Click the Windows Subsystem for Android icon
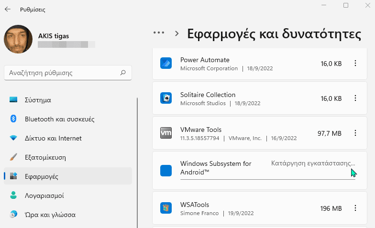The image size is (375, 228). click(x=166, y=171)
